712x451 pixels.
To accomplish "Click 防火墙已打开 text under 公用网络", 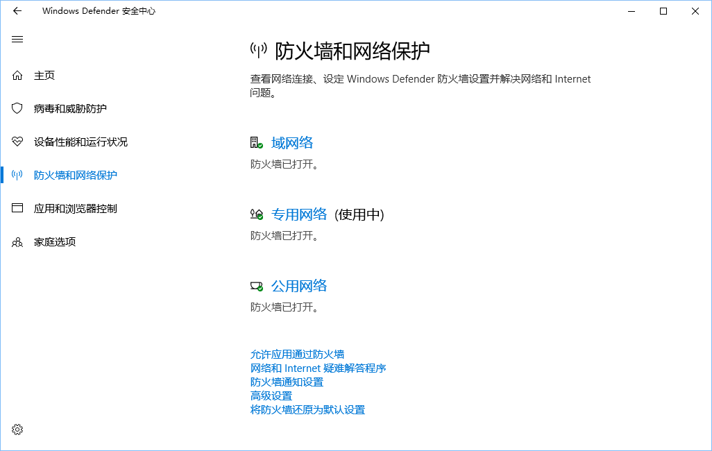I will pos(285,307).
